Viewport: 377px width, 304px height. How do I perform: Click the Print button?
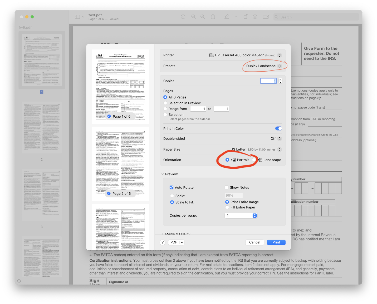pos(276,242)
